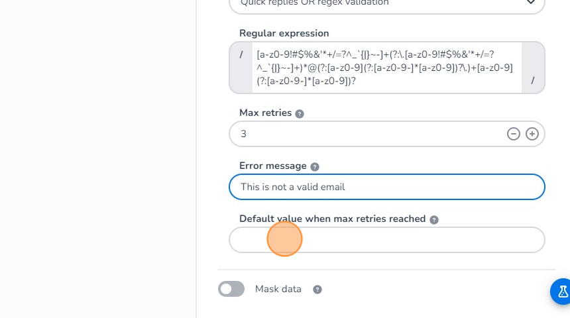Viewport: 570px width, 318px height.
Task: Enable the Mask data toggle
Action: pyautogui.click(x=231, y=289)
